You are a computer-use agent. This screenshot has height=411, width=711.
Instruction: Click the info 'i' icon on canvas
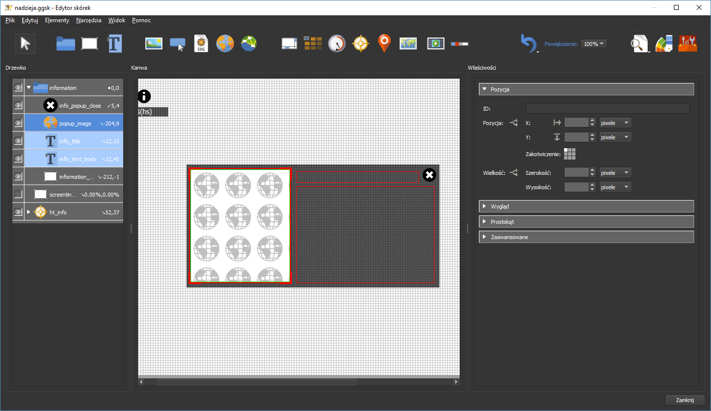(x=144, y=96)
